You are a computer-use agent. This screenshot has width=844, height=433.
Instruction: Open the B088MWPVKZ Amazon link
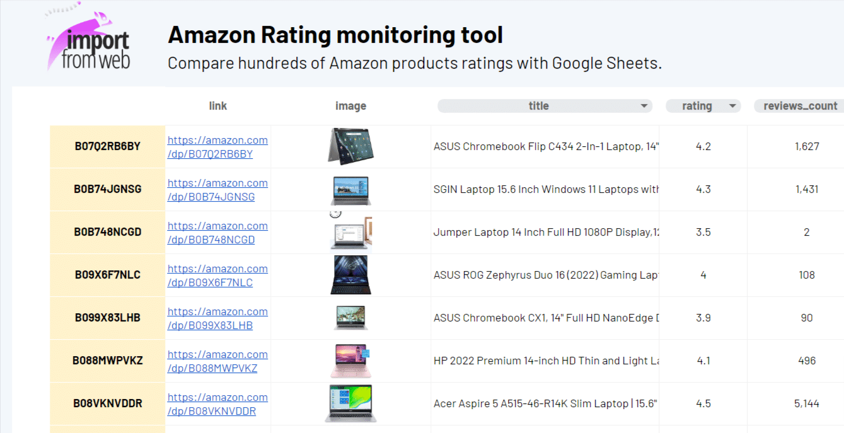click(217, 361)
